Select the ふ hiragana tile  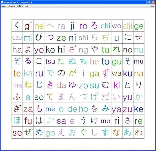pyautogui.click(x=17, y=97)
